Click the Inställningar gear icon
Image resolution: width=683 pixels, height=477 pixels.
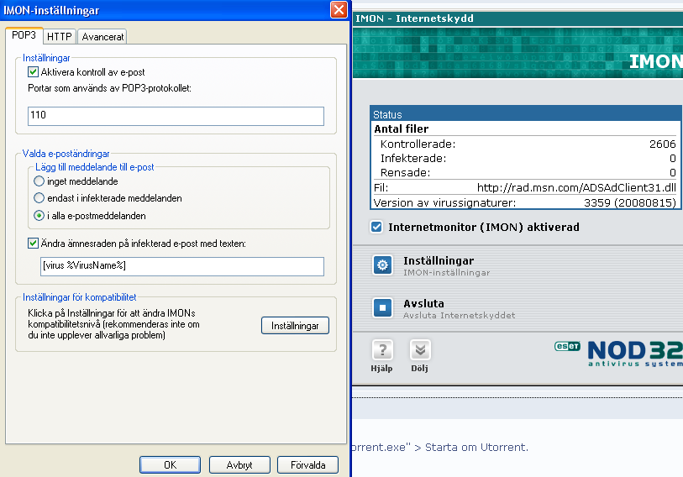point(382,265)
